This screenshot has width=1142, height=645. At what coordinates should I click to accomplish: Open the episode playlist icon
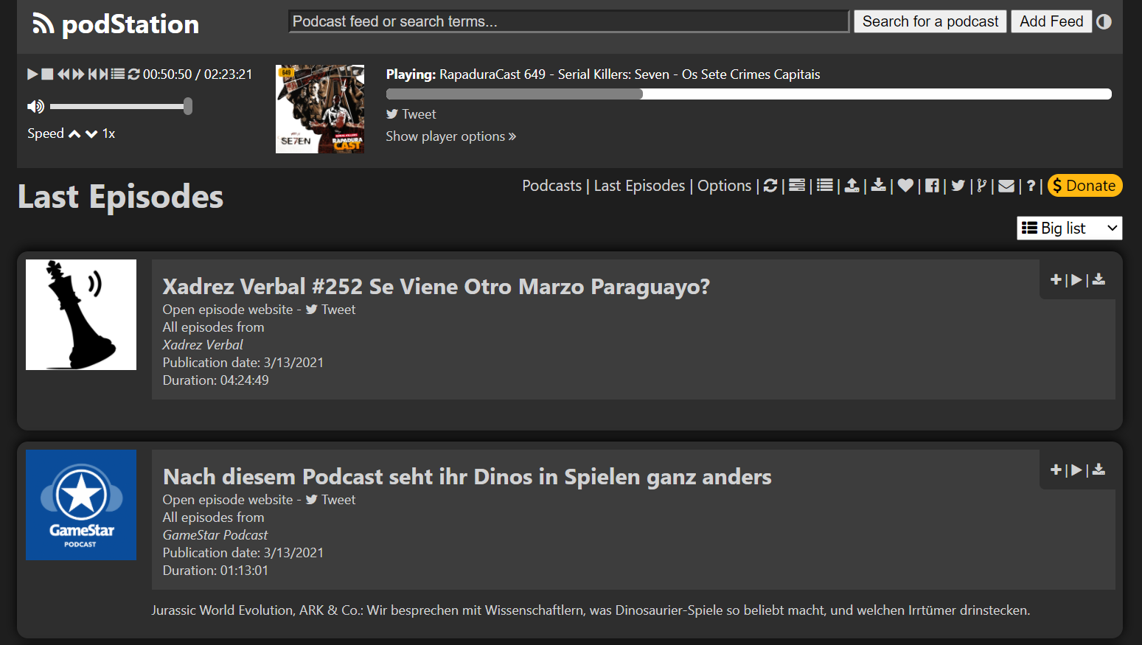(x=118, y=74)
